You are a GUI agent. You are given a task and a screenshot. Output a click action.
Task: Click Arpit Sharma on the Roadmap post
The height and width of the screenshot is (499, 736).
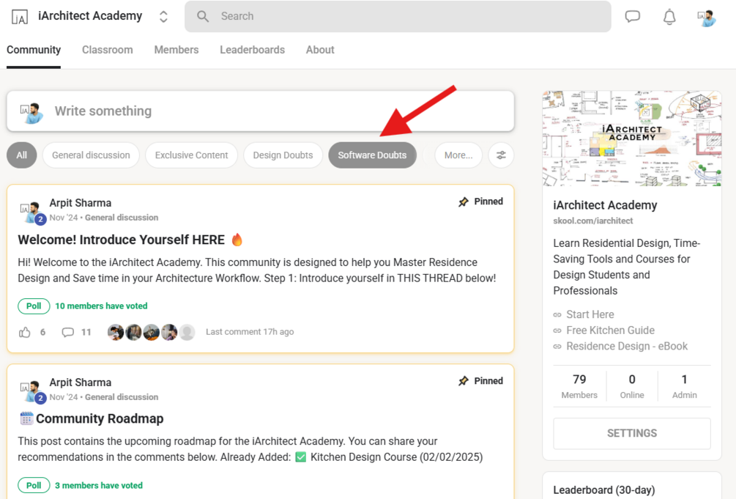(x=81, y=382)
